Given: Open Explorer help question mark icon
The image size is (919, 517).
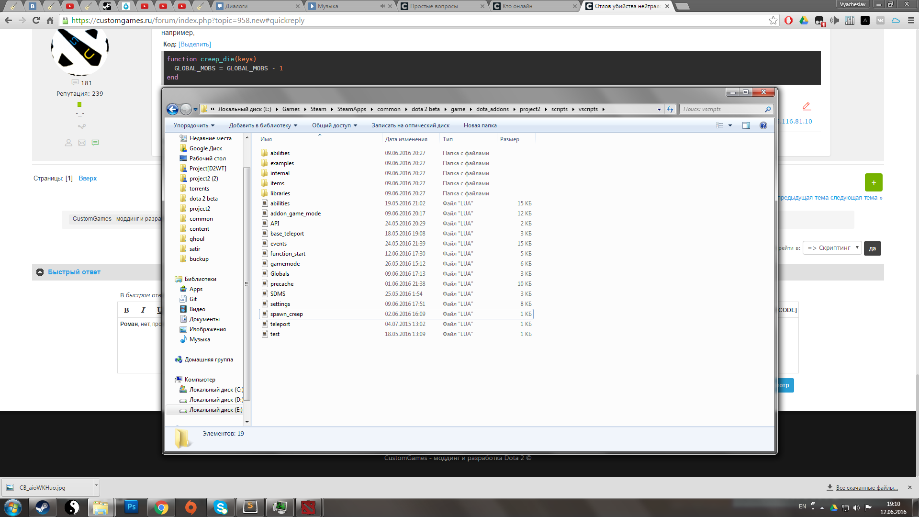Looking at the screenshot, I should [763, 125].
